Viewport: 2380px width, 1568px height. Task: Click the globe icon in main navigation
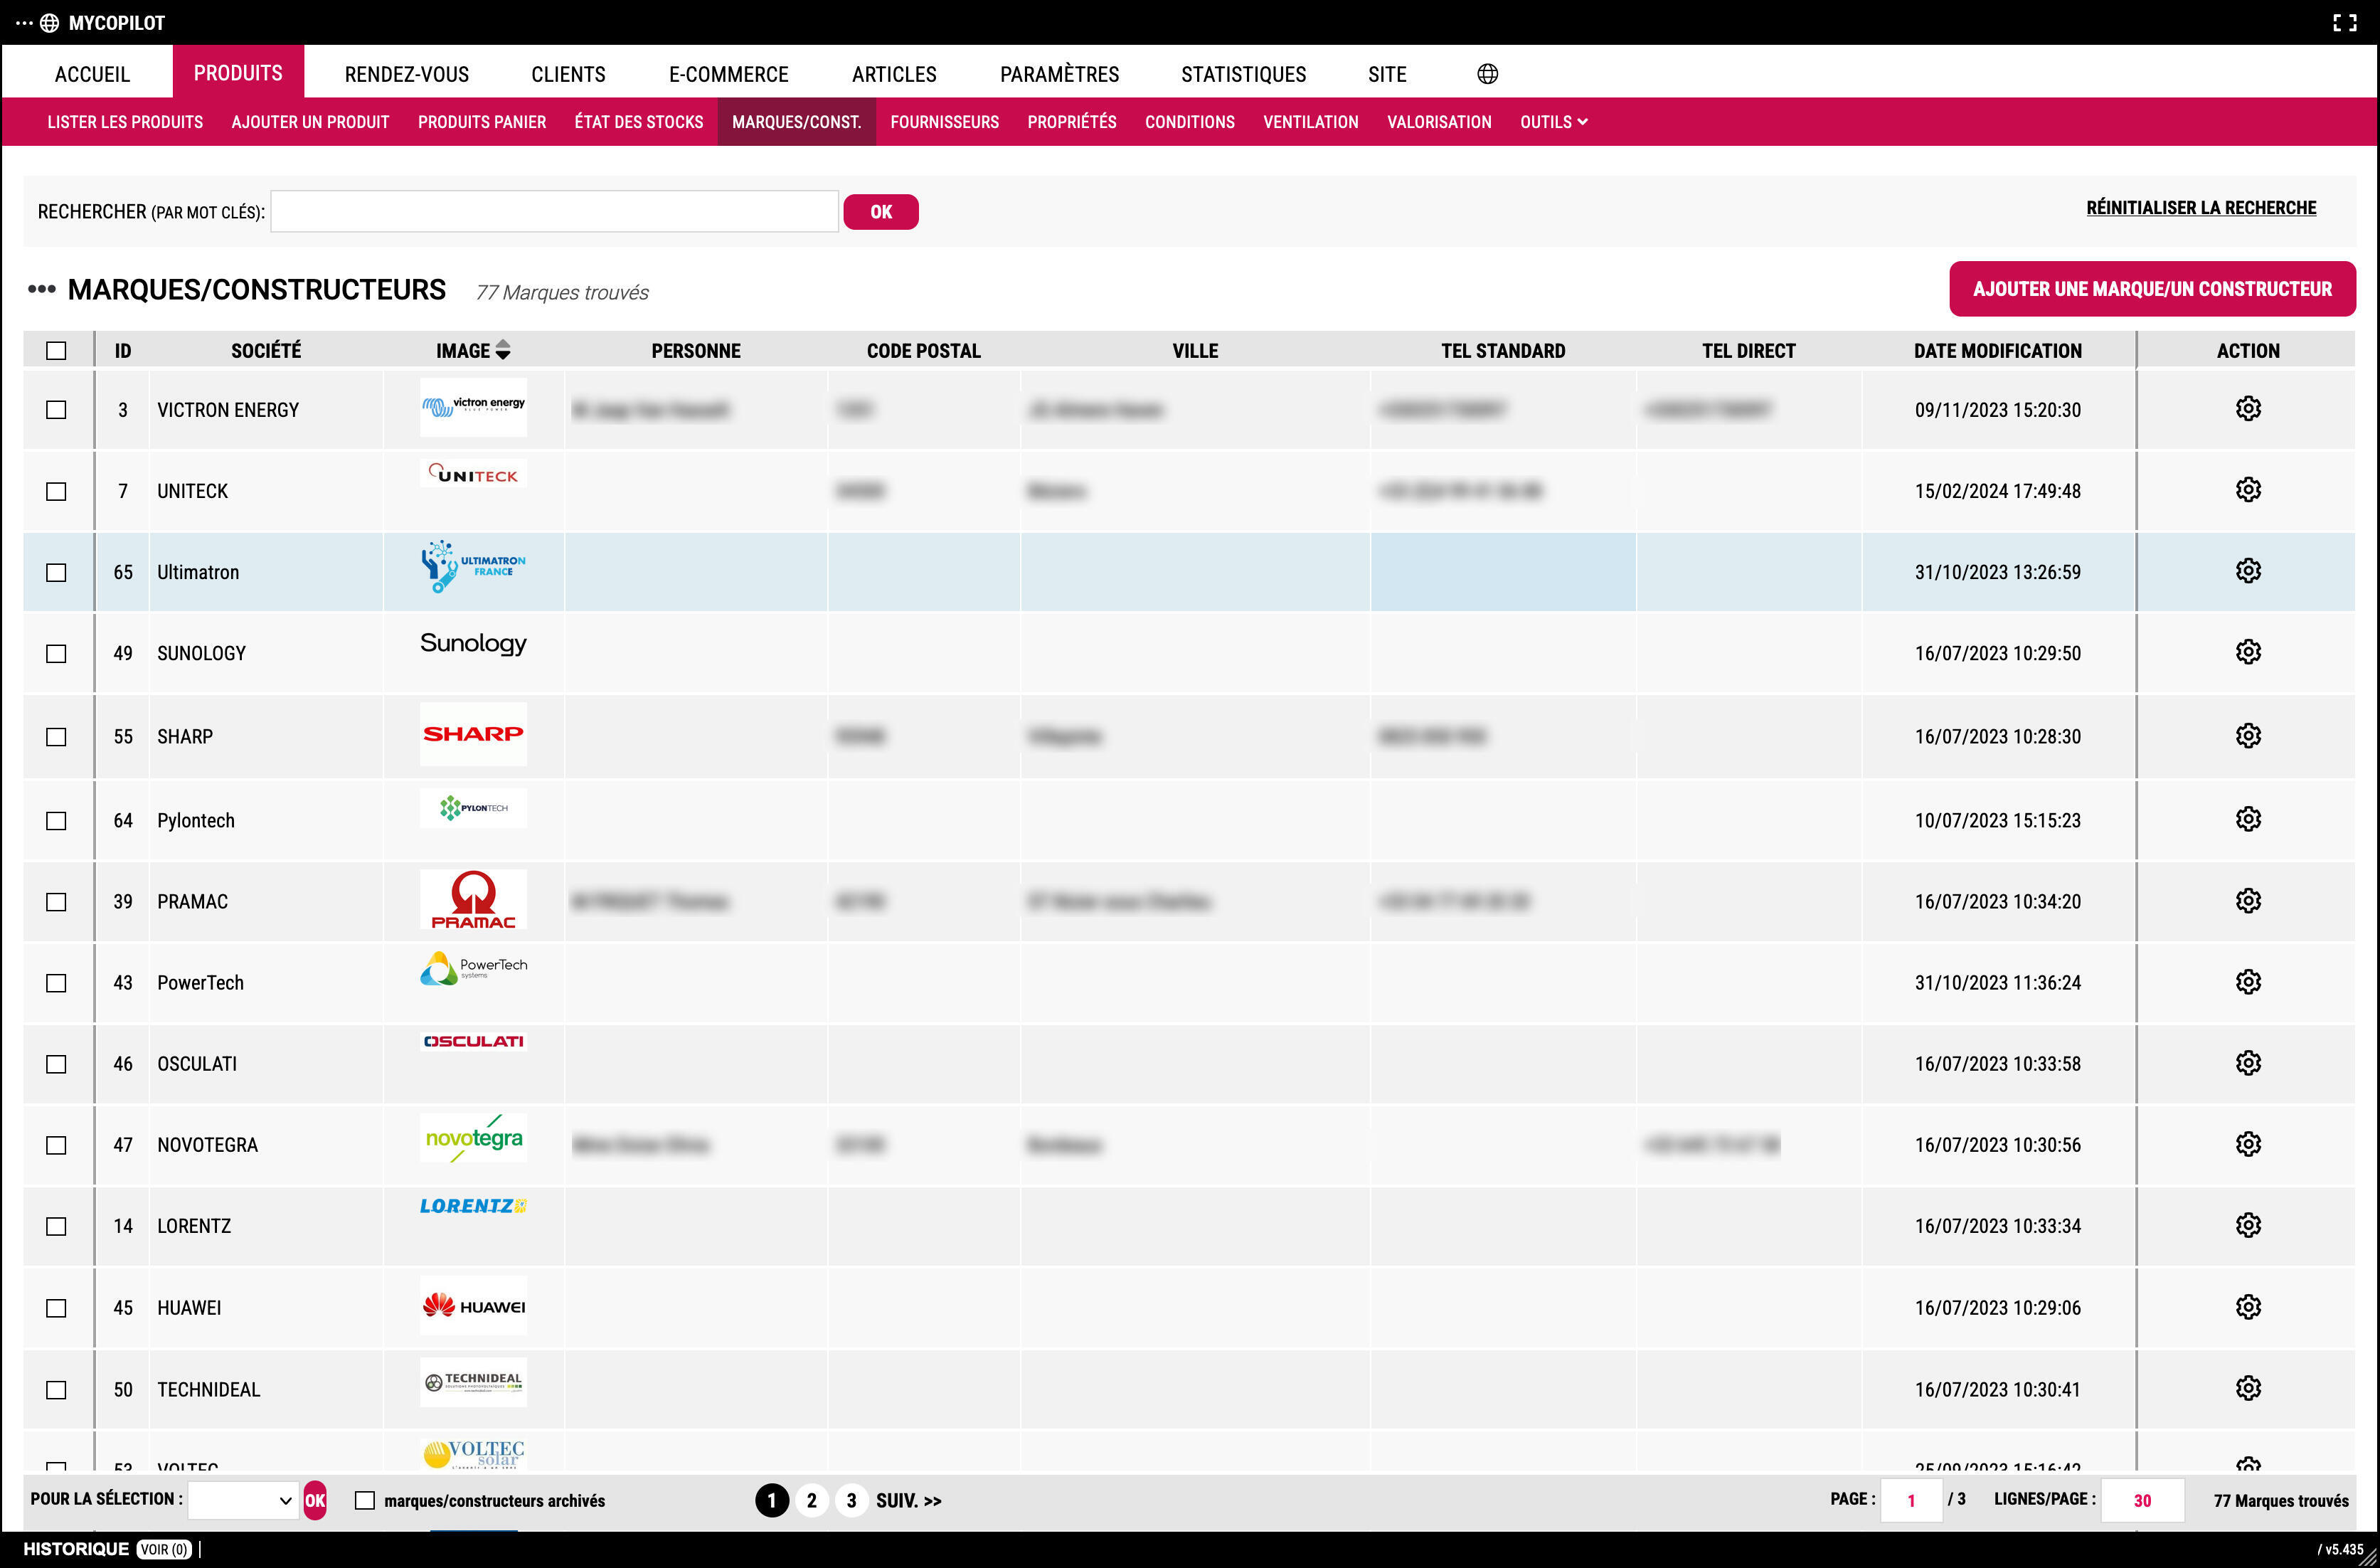pyautogui.click(x=1487, y=74)
